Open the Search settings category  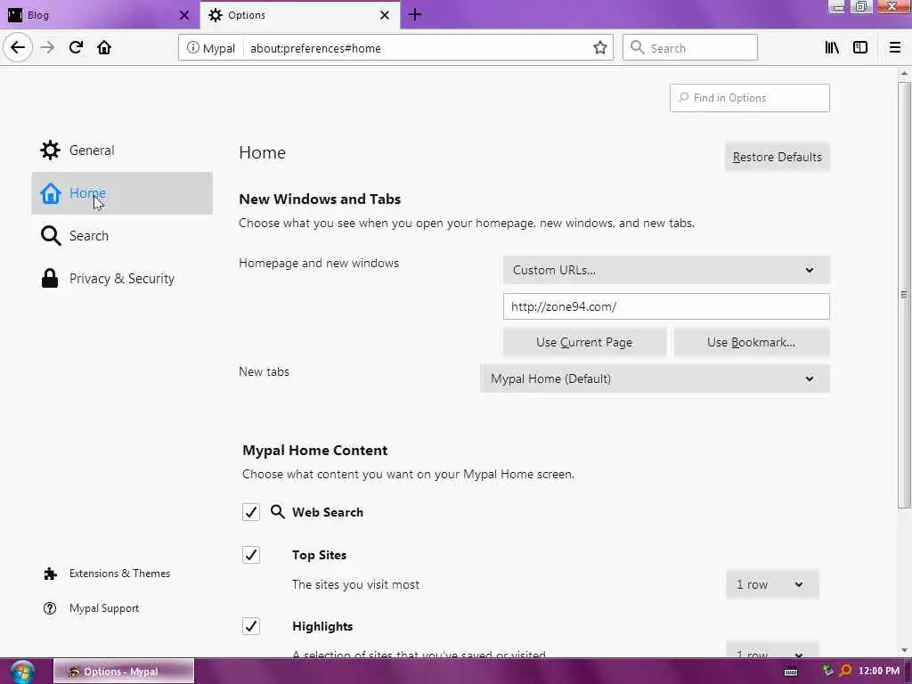[122, 235]
